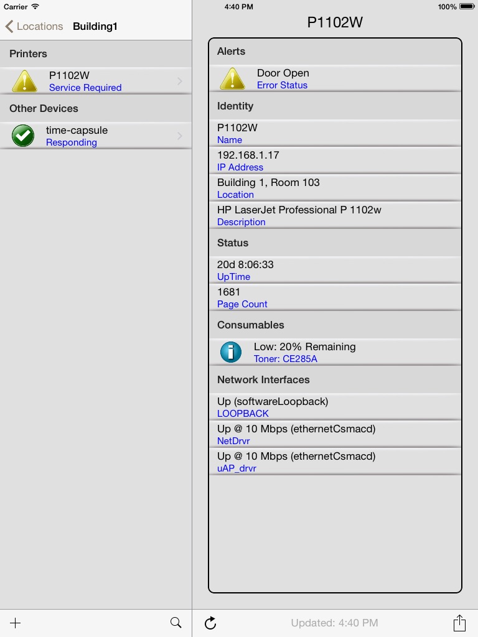The image size is (478, 637).
Task: Click the Updated: 4:40 PM timestamp
Action: point(334,623)
